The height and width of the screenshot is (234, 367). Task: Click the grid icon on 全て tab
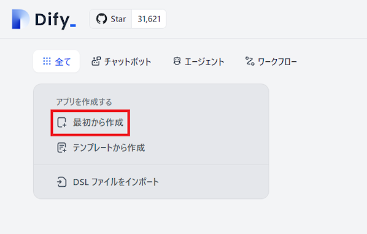coord(47,61)
